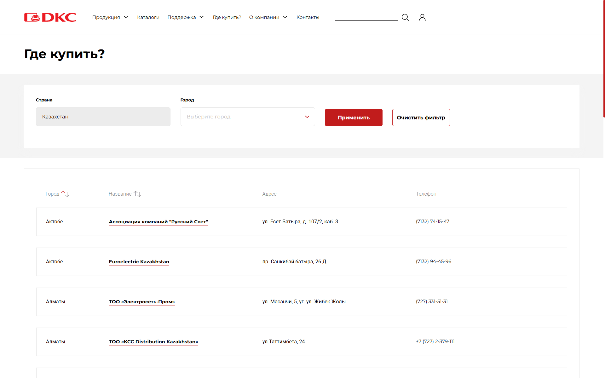Open Ассоциация компаний "Русский Свет" link

pos(158,222)
